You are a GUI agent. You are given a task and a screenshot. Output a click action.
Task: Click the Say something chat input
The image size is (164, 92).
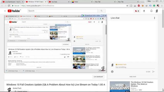point(135,67)
